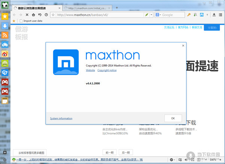This screenshot has width=225, height=164.
Task: Open the 交流论坛 link on page
Action: [169, 27]
